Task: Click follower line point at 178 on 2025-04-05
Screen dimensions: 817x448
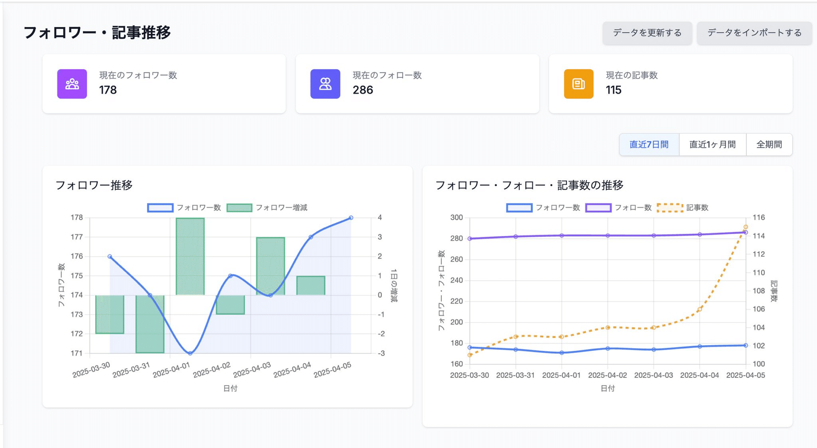Action: (x=351, y=218)
